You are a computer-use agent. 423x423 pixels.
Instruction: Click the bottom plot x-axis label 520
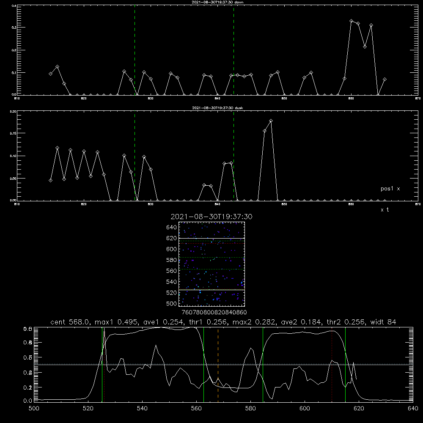88,409
